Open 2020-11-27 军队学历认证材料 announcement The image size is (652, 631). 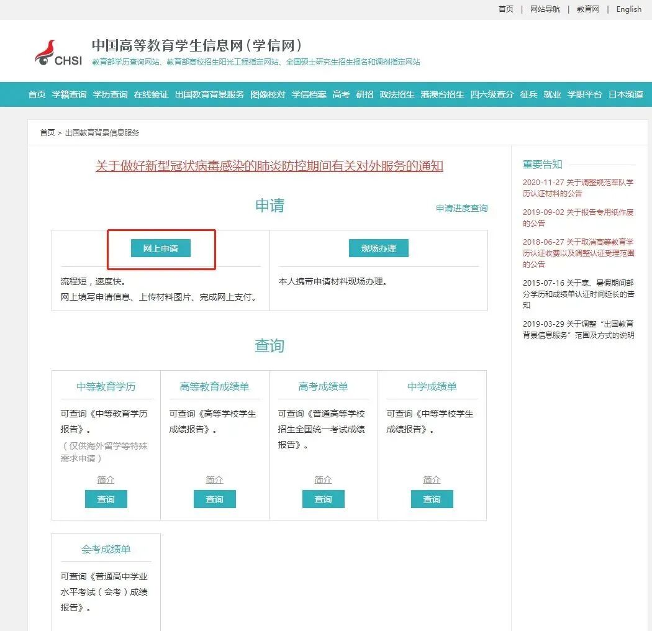578,188
